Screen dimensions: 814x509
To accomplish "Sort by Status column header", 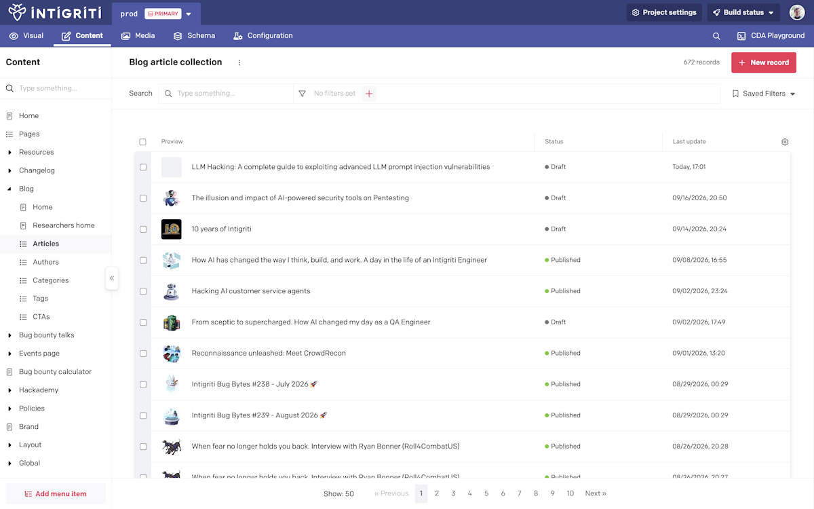I will point(554,142).
